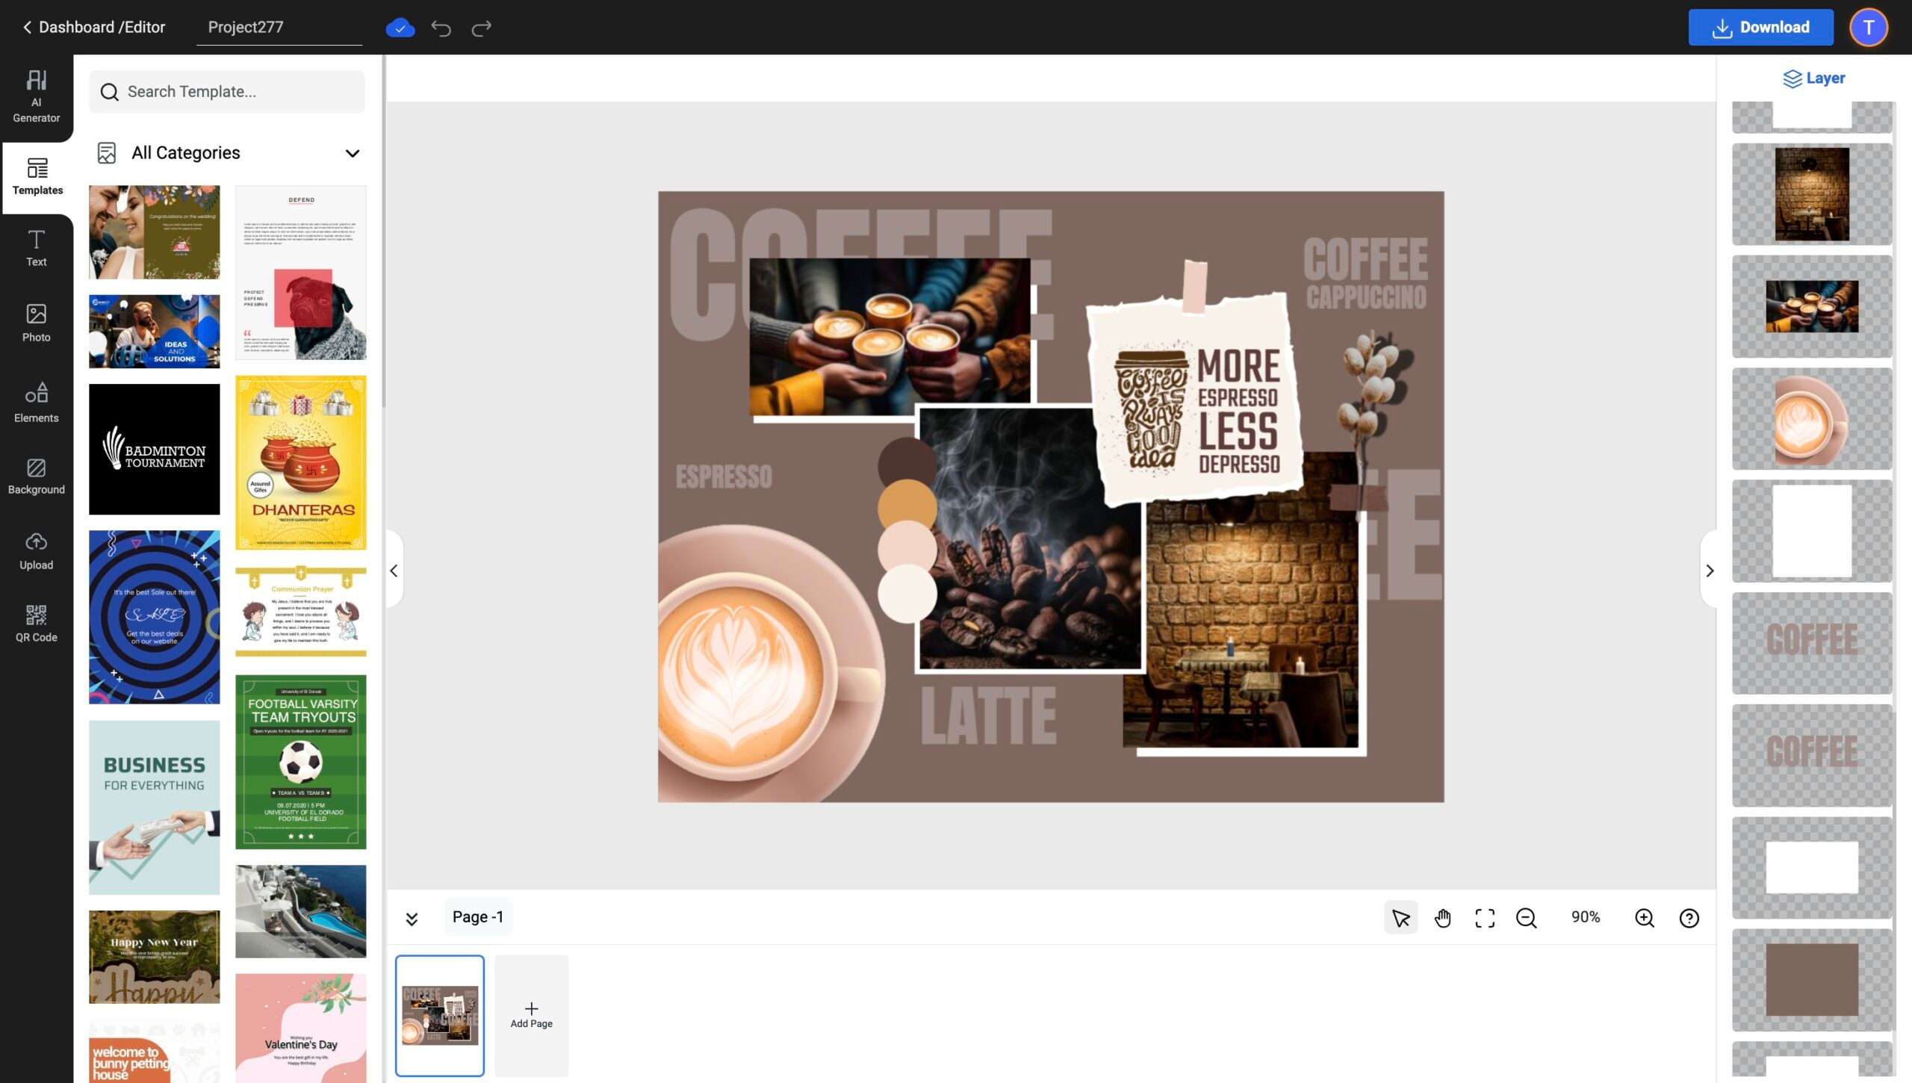Click the cream palette circle on canvas
1912x1083 pixels.
pos(907,593)
